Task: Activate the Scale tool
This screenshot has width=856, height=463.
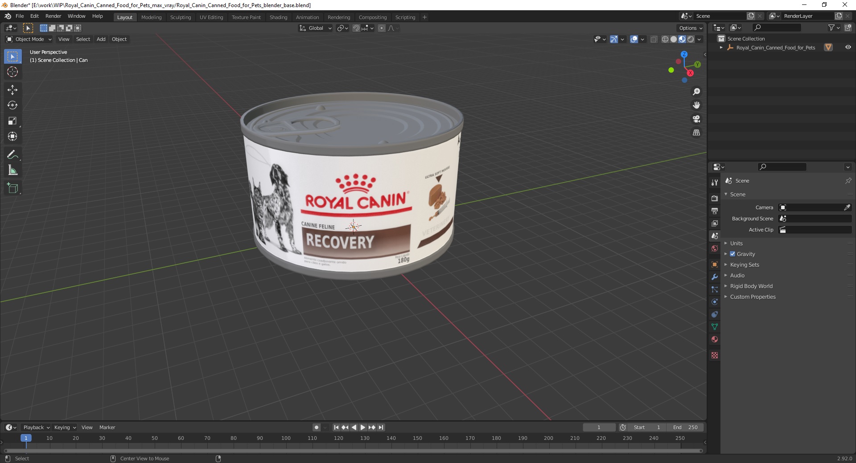Action: (12, 121)
